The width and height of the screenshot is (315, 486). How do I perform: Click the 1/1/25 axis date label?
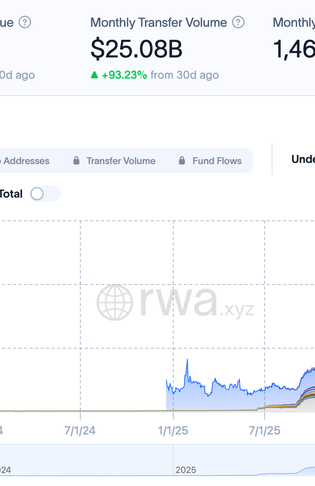[173, 431]
